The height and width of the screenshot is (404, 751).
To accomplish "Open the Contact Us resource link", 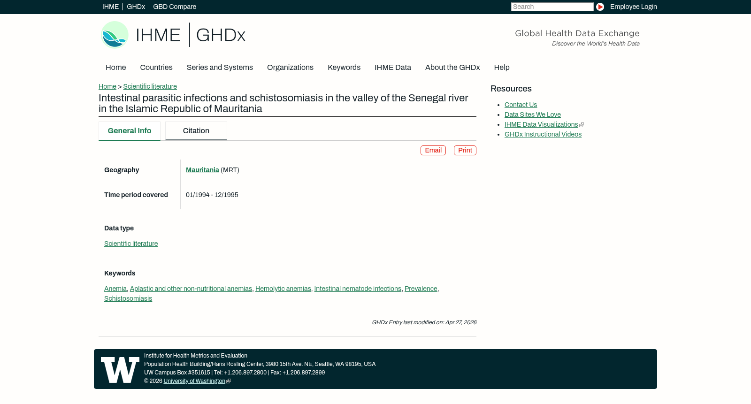I will 521,105.
